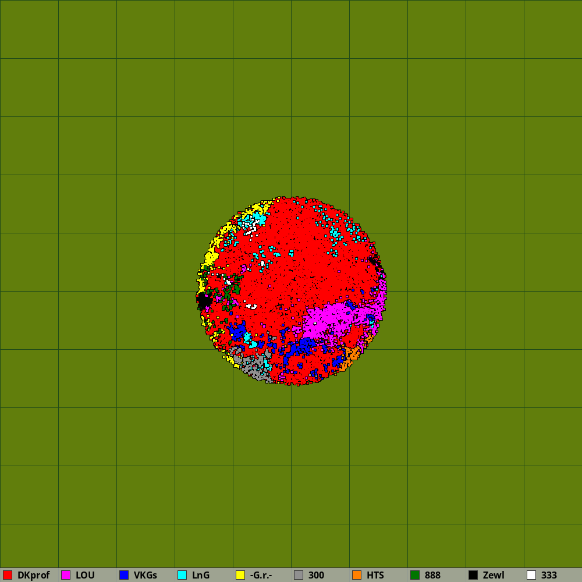Screen dimensions: 582x582
Task: Select the 333 legend label
Action: 549,576
